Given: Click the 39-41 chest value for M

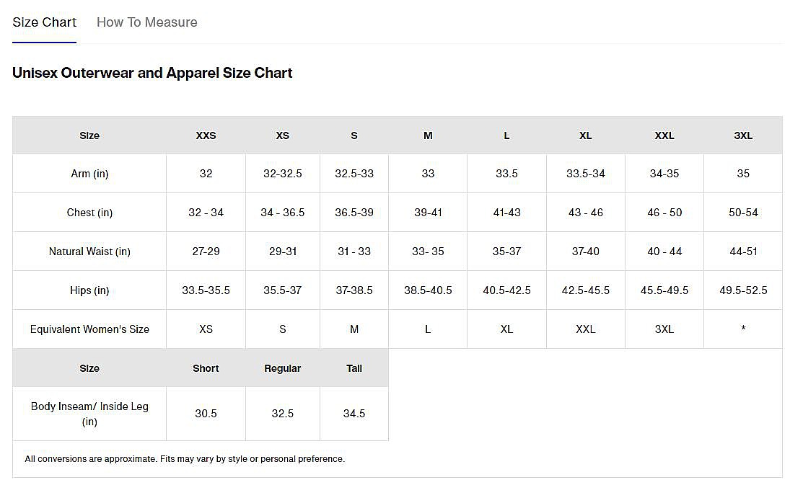Looking at the screenshot, I should click(x=428, y=213).
